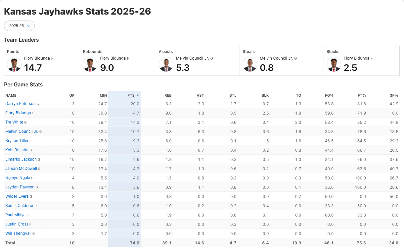Viewport: 404px width, 251px height.
Task: Open Darryn Peterson's player page
Action: [20, 104]
